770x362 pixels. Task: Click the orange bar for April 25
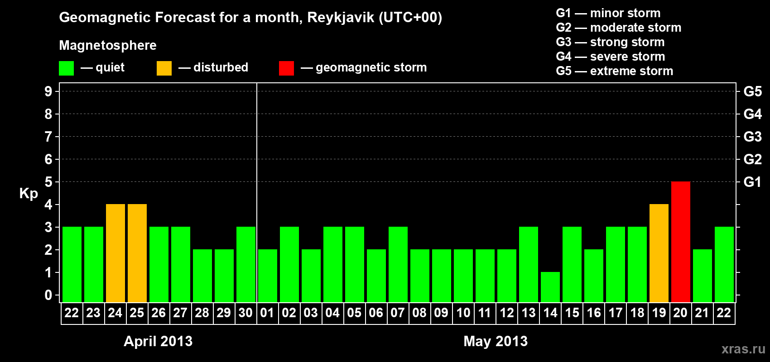pos(137,253)
